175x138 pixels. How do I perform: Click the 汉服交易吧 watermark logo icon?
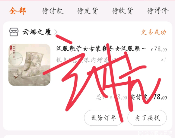click(141, 133)
